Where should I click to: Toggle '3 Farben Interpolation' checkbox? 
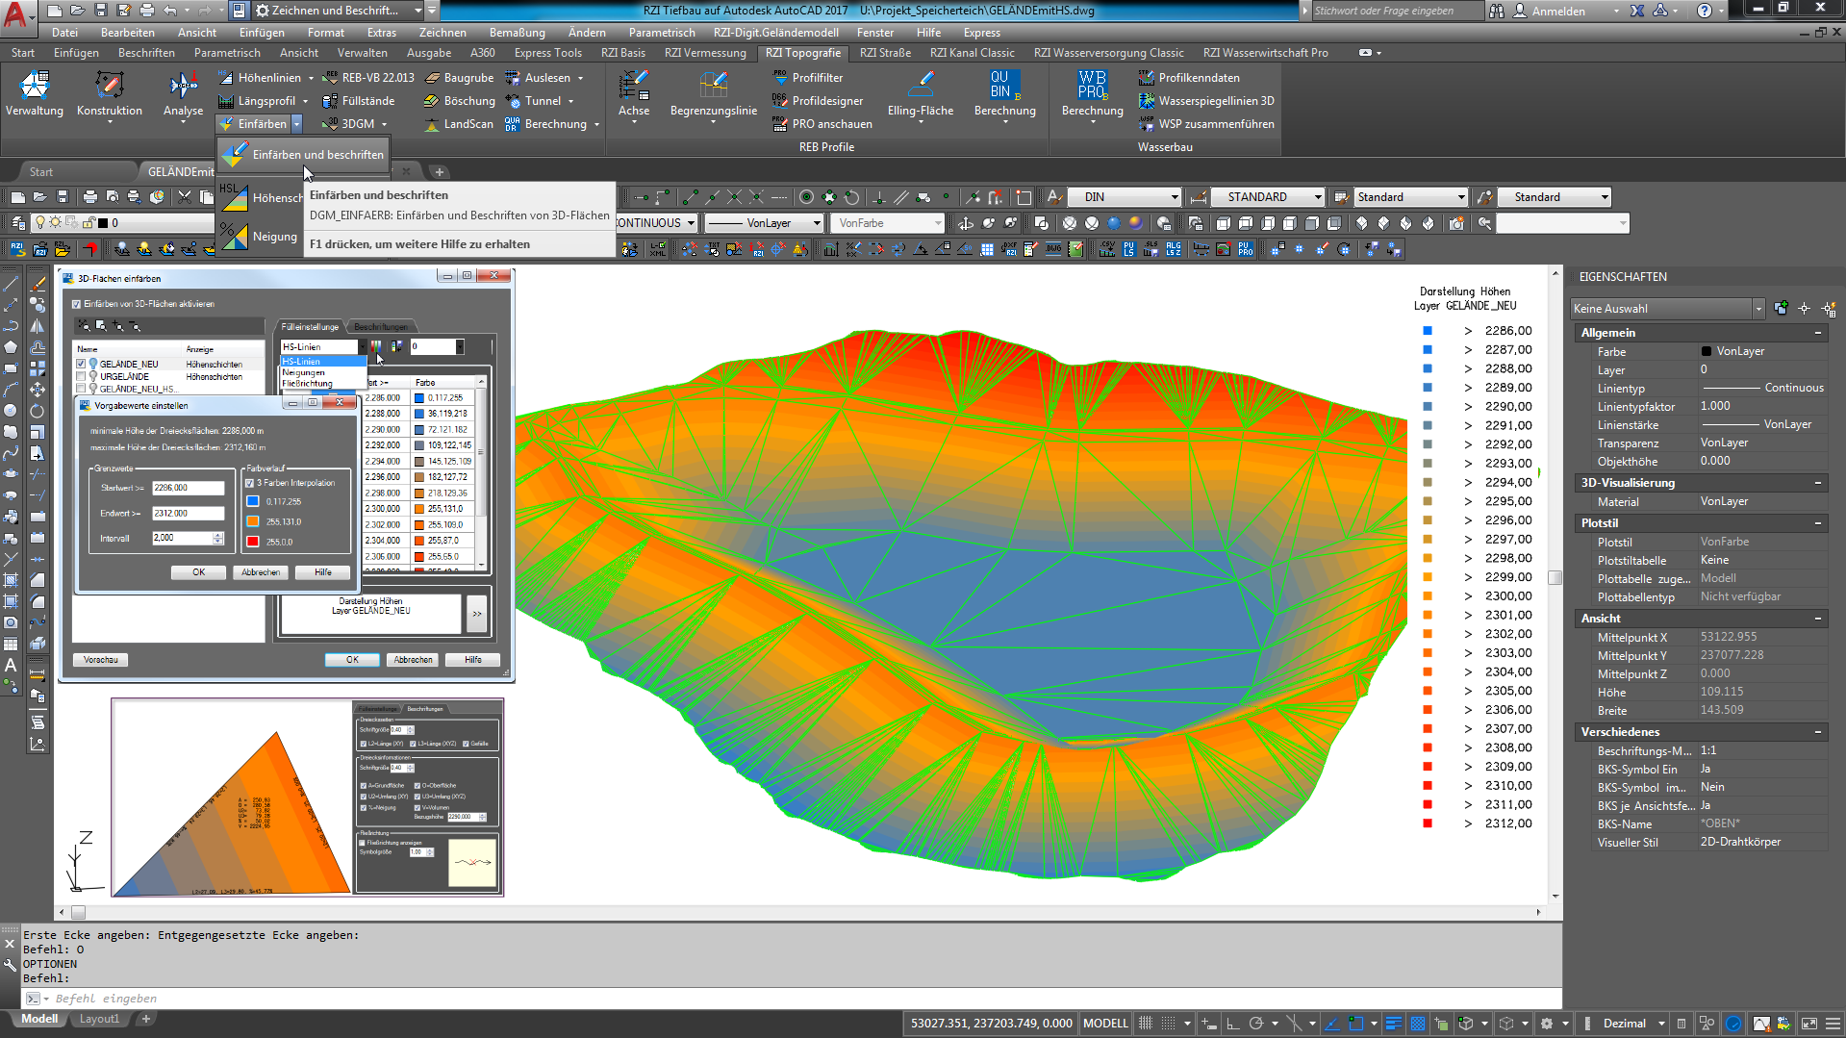[x=250, y=483]
